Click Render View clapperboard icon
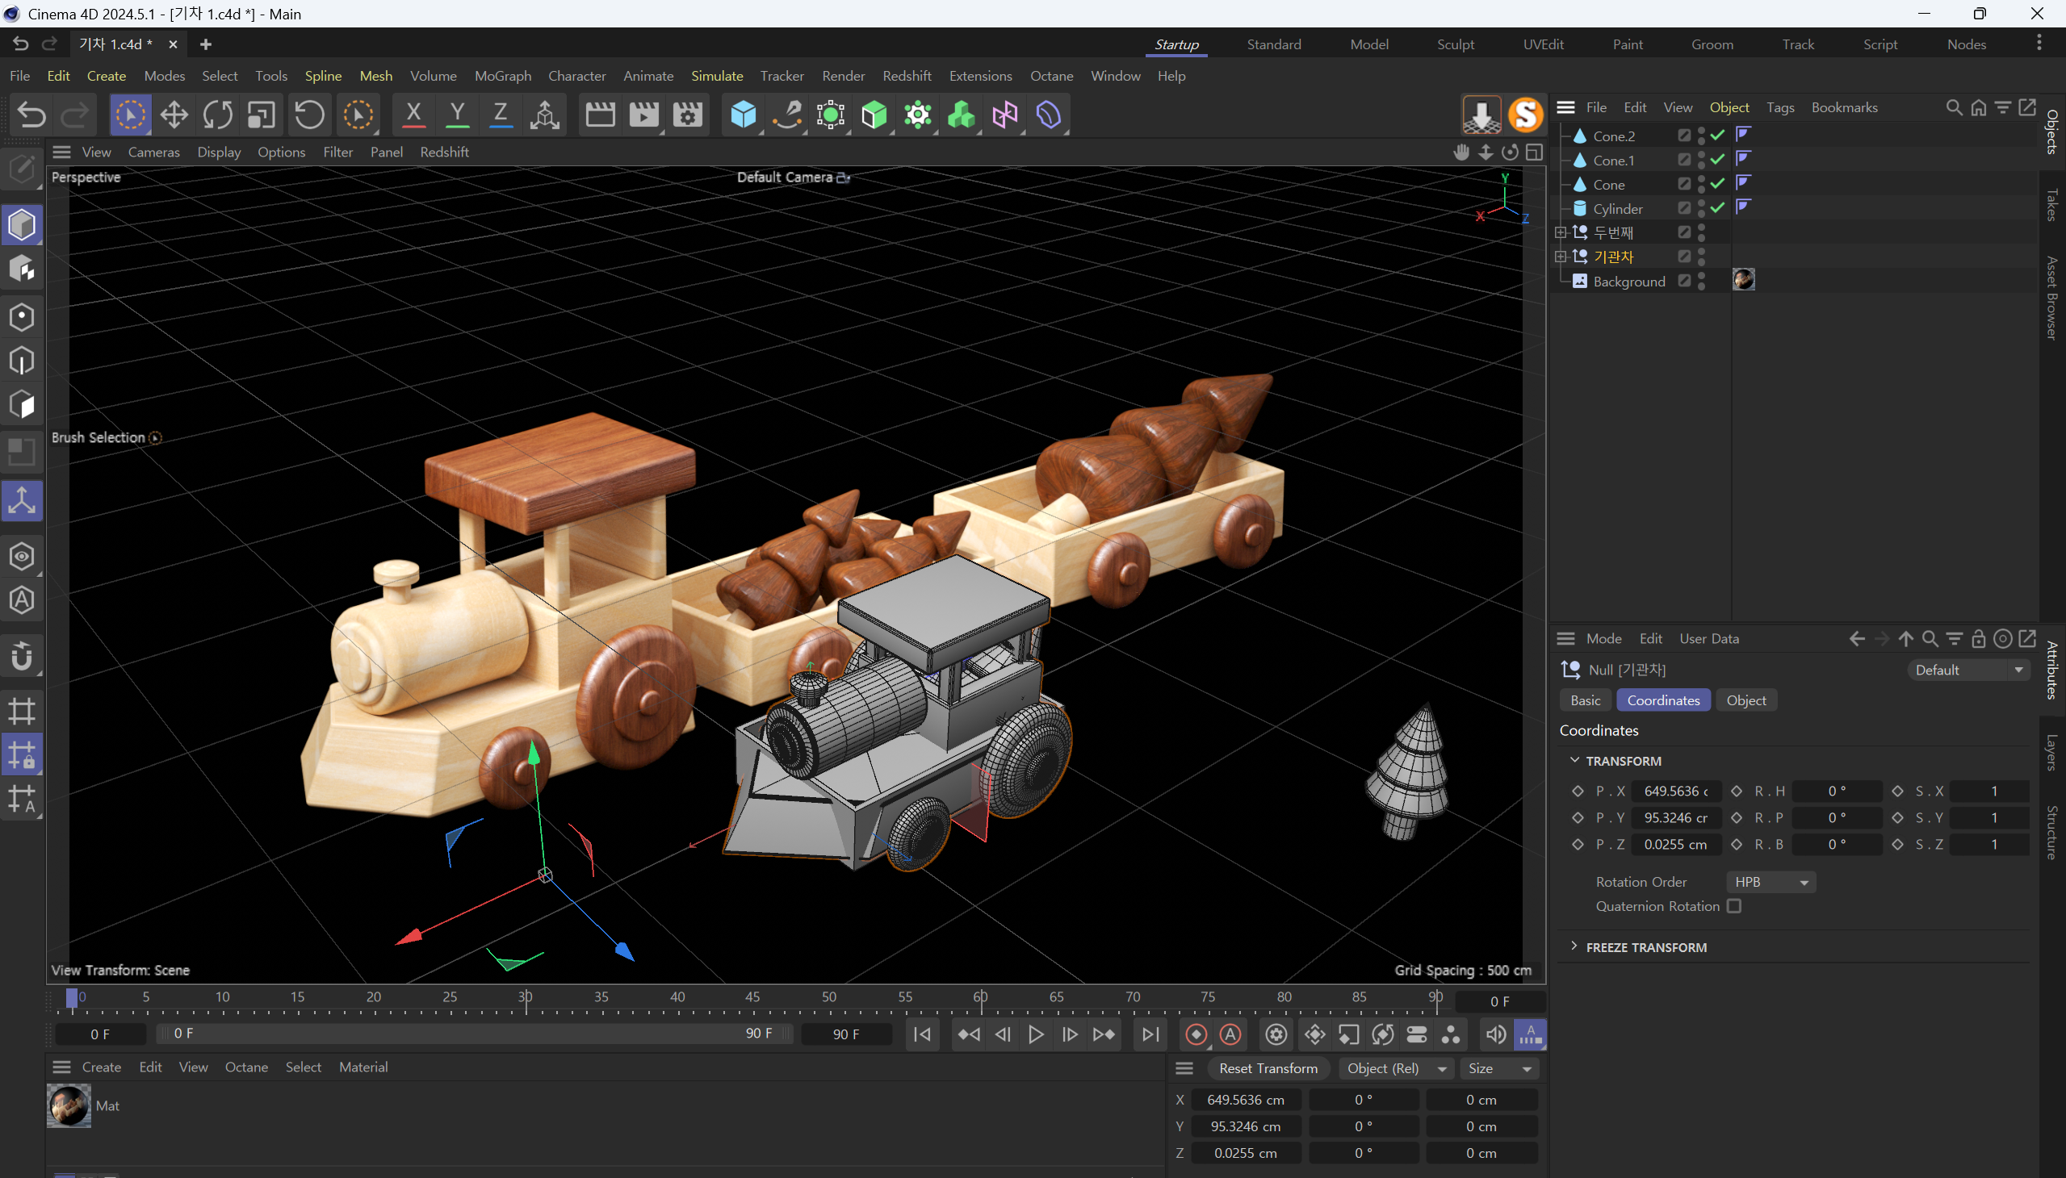The height and width of the screenshot is (1178, 2066). coord(600,115)
